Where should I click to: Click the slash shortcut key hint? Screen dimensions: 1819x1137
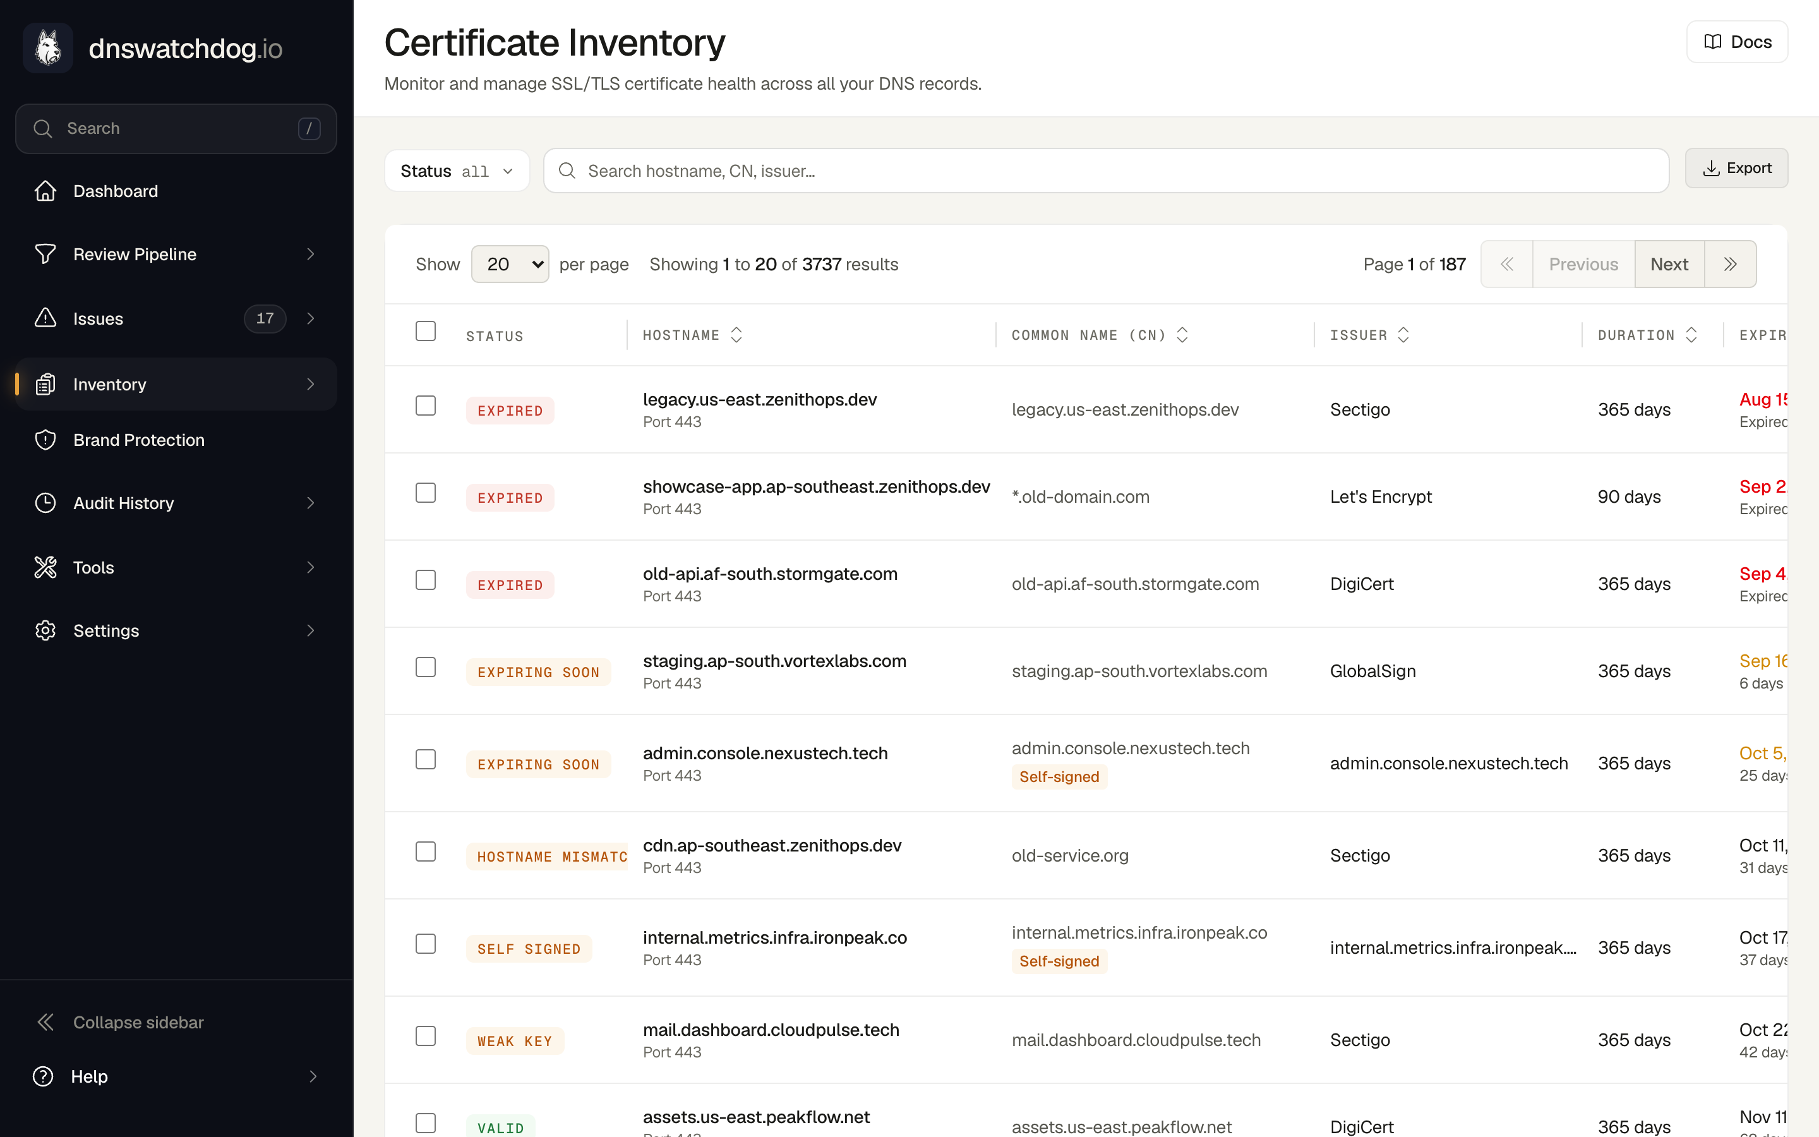(x=309, y=129)
